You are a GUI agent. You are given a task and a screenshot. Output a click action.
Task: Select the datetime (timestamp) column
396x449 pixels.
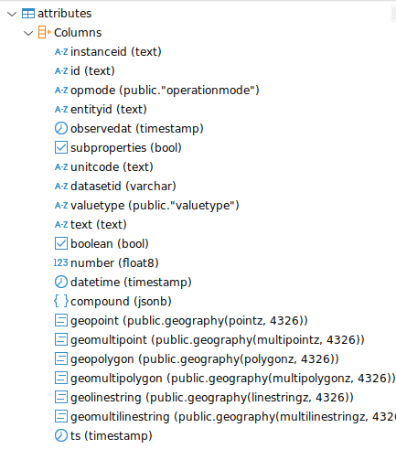(x=131, y=283)
